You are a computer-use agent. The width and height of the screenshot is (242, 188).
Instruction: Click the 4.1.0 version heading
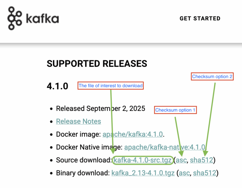click(x=57, y=86)
